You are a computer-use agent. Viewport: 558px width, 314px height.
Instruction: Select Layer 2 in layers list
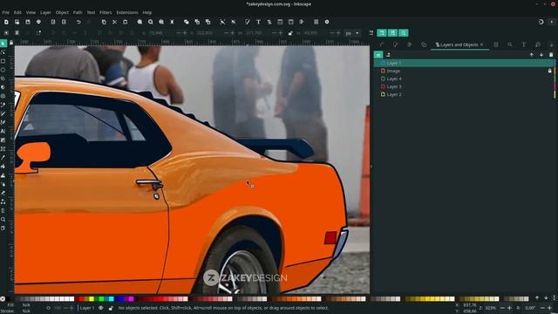click(x=465, y=94)
